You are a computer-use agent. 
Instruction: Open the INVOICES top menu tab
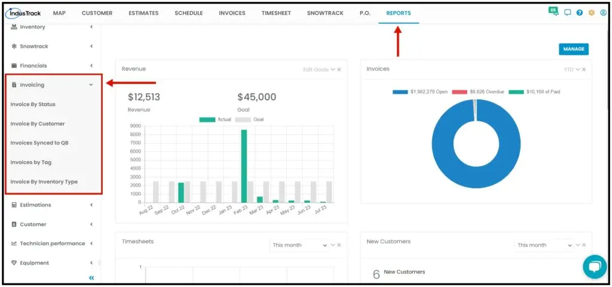[232, 13]
